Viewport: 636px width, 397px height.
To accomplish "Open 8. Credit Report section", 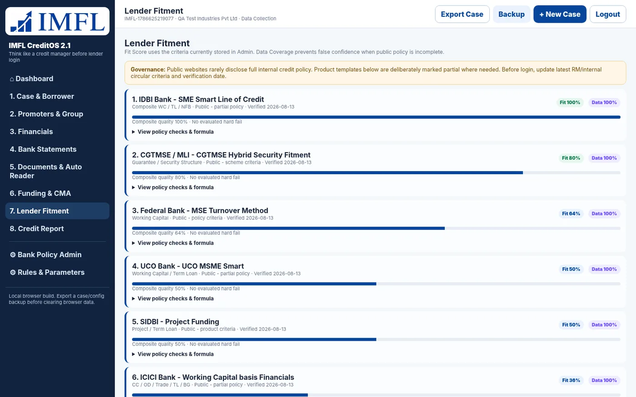I will point(57,229).
